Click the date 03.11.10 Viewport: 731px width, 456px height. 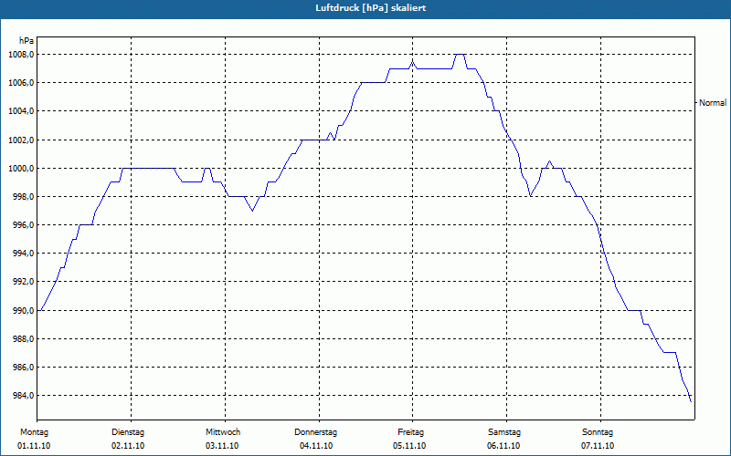222,446
